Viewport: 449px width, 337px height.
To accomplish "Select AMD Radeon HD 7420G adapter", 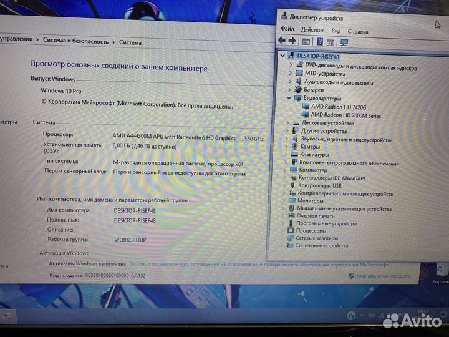I will click(x=339, y=107).
